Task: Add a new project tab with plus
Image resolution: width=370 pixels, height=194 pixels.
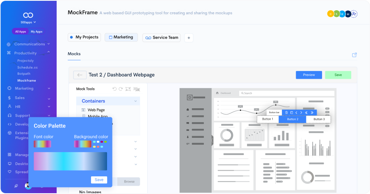Action: [x=189, y=38]
